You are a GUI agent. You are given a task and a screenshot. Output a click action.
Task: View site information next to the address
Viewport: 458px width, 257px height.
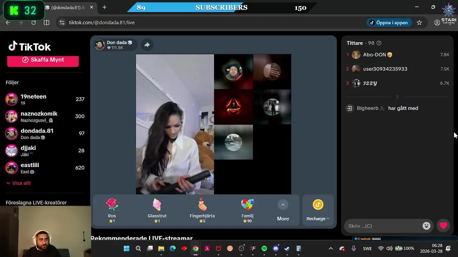62,22
